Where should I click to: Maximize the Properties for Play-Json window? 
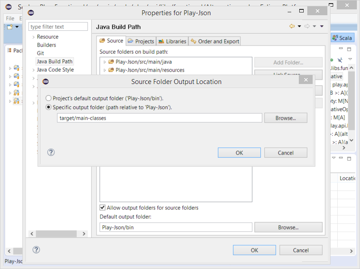301,11
